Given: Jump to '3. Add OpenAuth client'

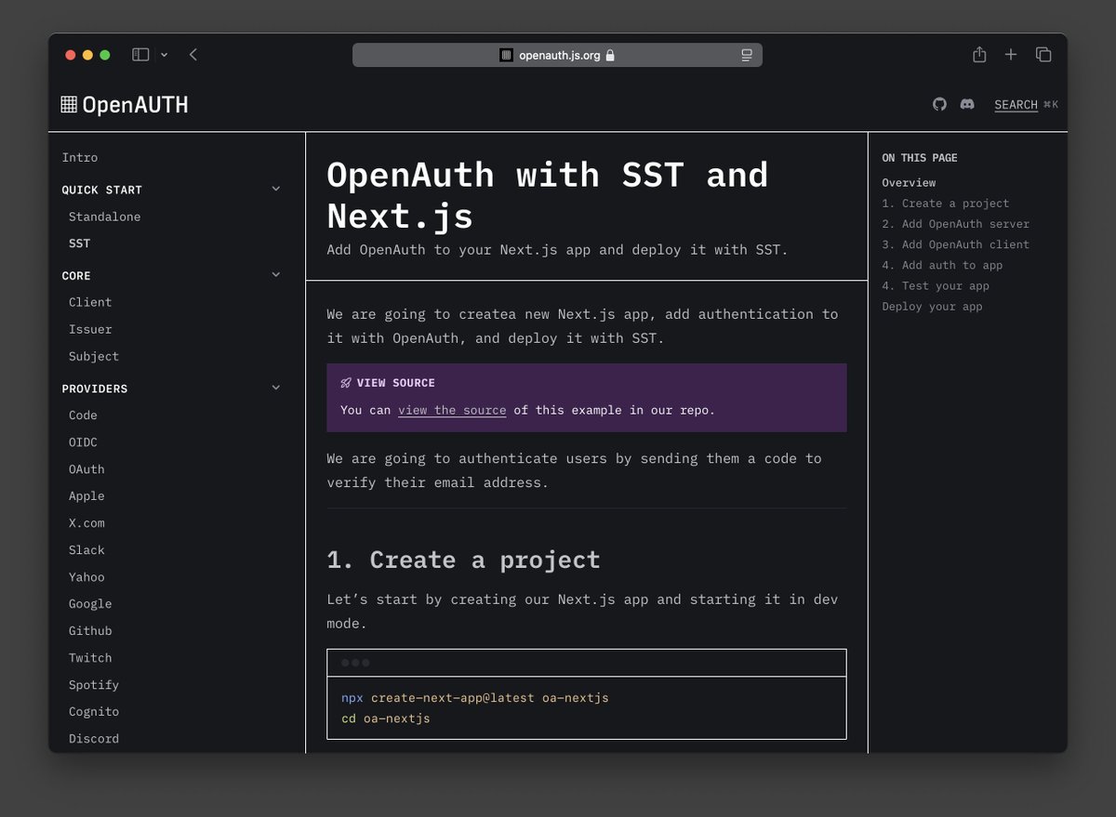Looking at the screenshot, I should click(955, 244).
